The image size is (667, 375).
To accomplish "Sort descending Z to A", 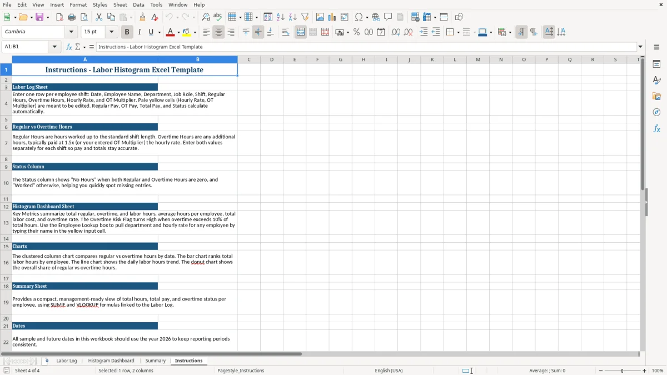I will (x=292, y=17).
